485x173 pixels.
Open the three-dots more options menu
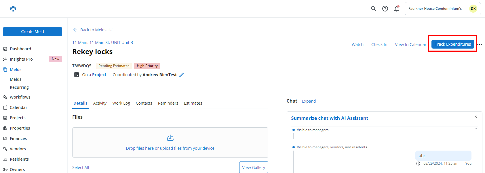480,44
